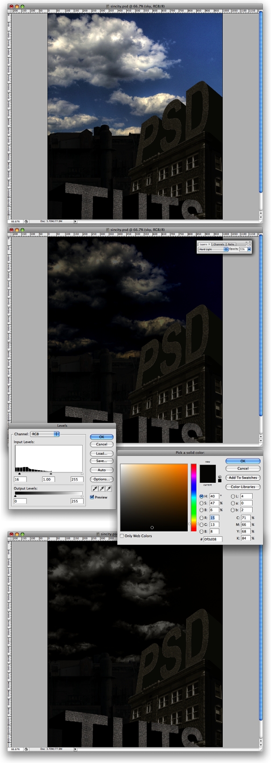
Task: Click the black input level field showing 16
Action: 20,479
